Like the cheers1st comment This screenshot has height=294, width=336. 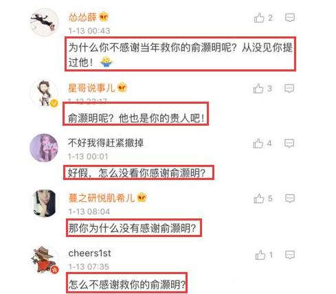[260, 255]
